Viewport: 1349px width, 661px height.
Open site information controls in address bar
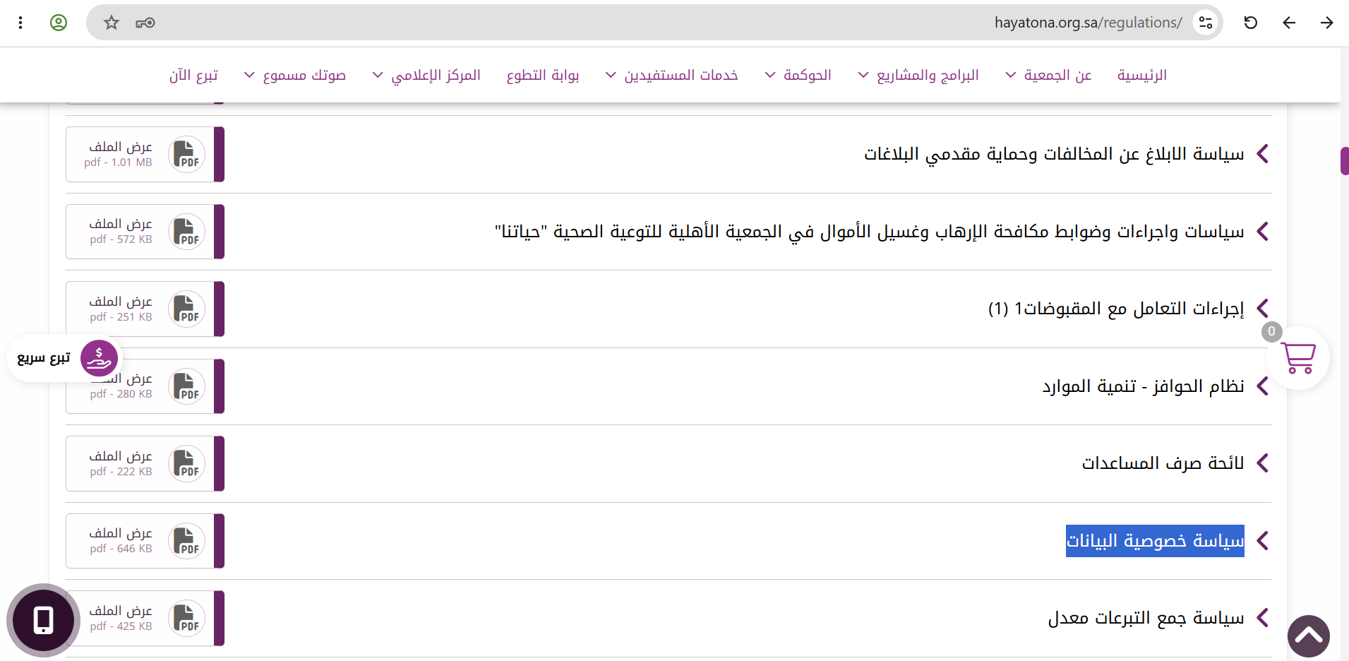1206,23
